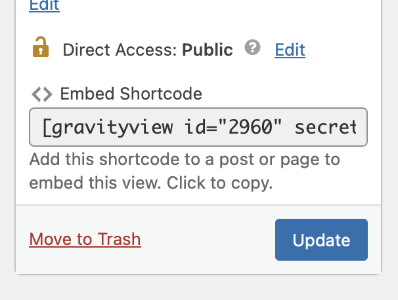Copy the gravityview shortcode from the field
The width and height of the screenshot is (398, 300).
click(198, 126)
